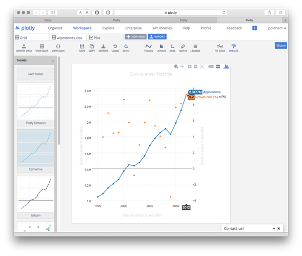The height and width of the screenshot is (256, 302).
Task: Click the Copy toolbar icon
Action: coord(92,48)
